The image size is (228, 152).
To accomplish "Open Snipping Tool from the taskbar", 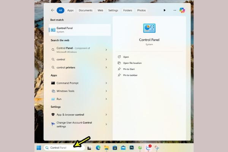I will (x=157, y=148).
